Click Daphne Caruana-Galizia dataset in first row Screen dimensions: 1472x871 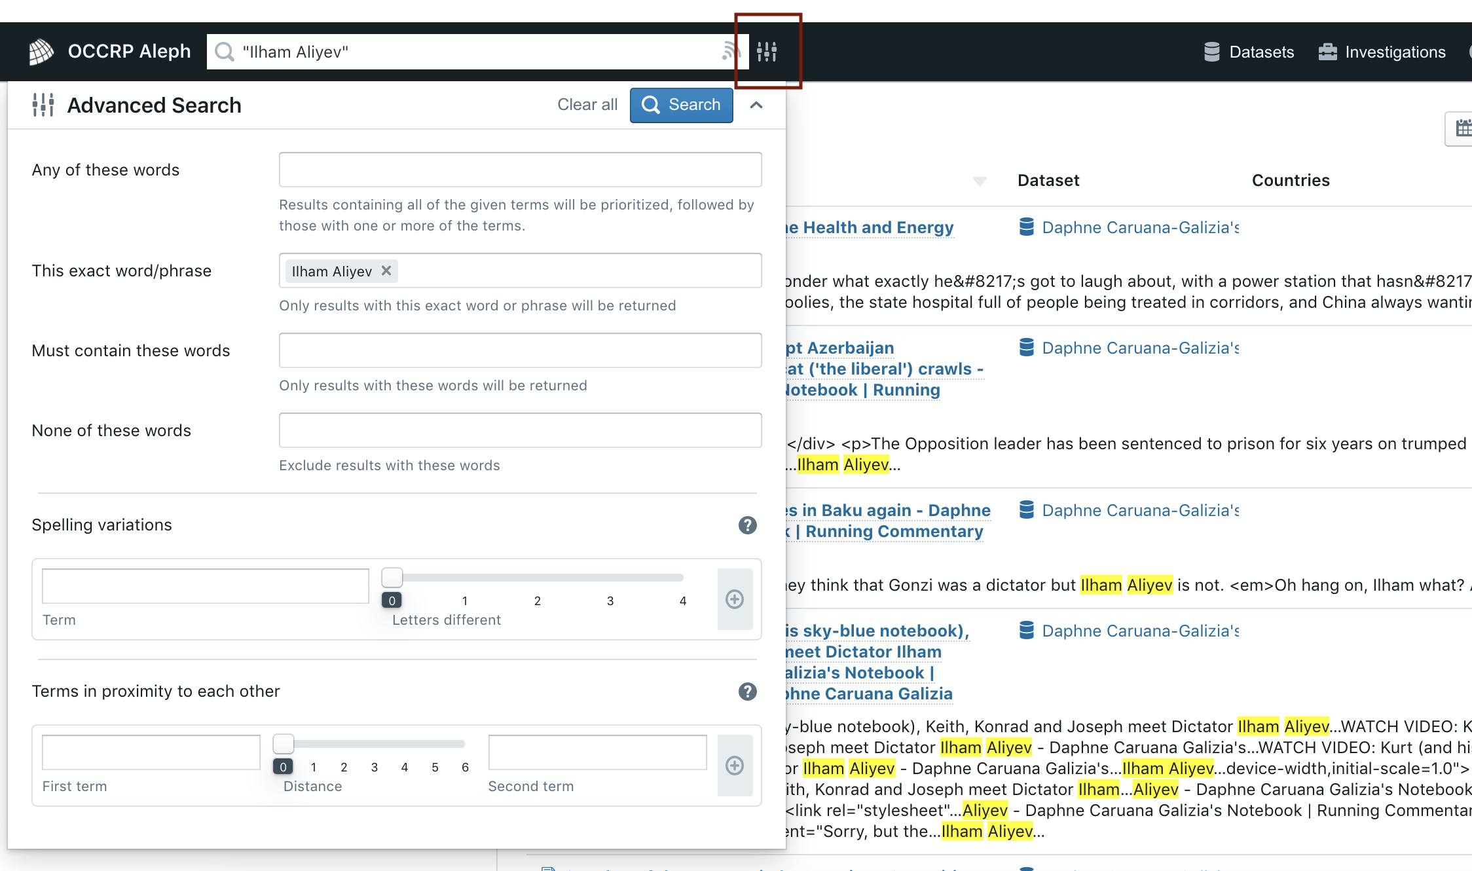point(1140,227)
